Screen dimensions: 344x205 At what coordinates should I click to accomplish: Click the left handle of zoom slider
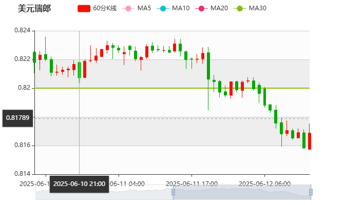click(x=173, y=192)
